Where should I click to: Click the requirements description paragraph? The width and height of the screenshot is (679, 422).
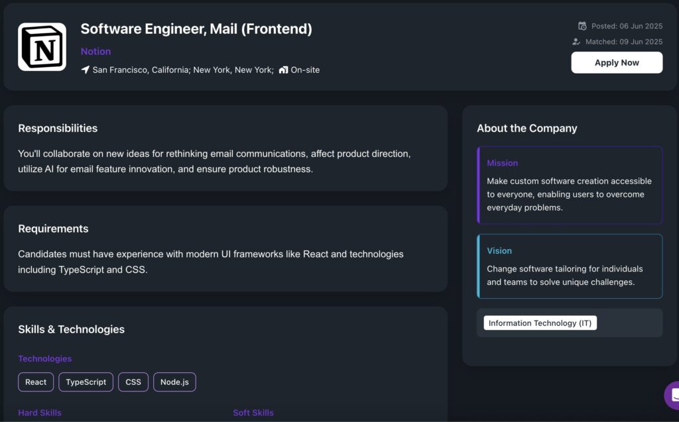pyautogui.click(x=211, y=262)
